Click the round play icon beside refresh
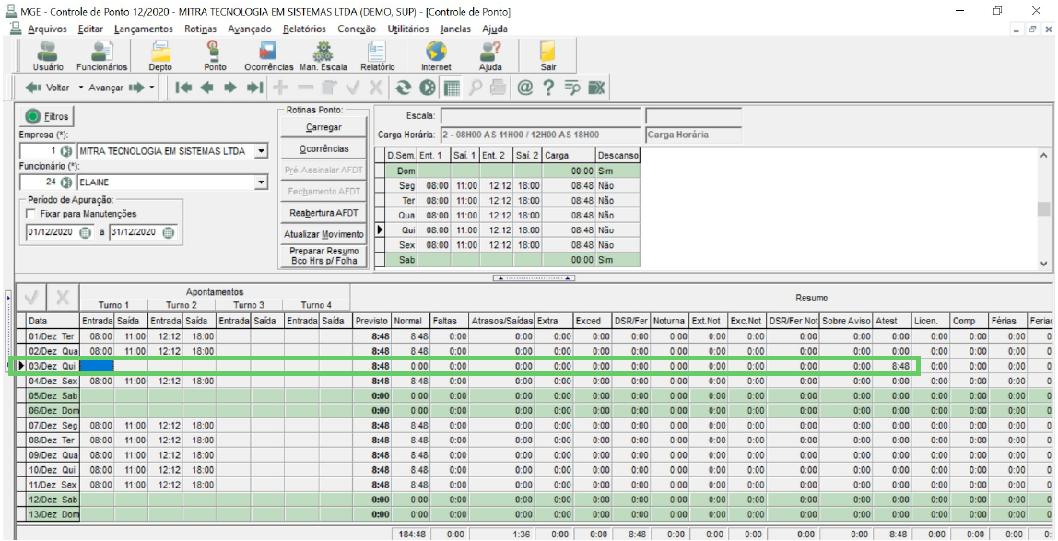1058x541 pixels. click(427, 88)
